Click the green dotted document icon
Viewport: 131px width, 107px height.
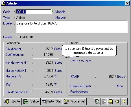coord(97,102)
